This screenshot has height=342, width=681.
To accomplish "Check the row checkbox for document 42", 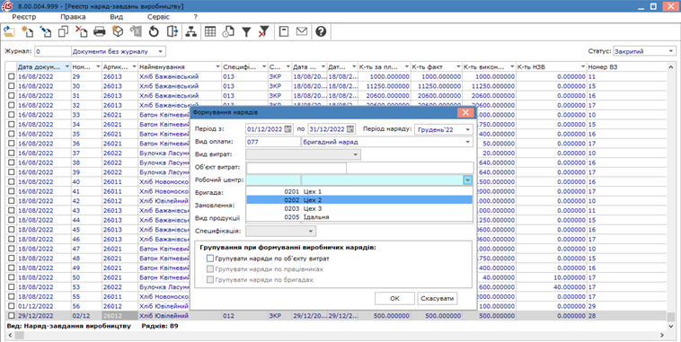I will click(x=12, y=200).
